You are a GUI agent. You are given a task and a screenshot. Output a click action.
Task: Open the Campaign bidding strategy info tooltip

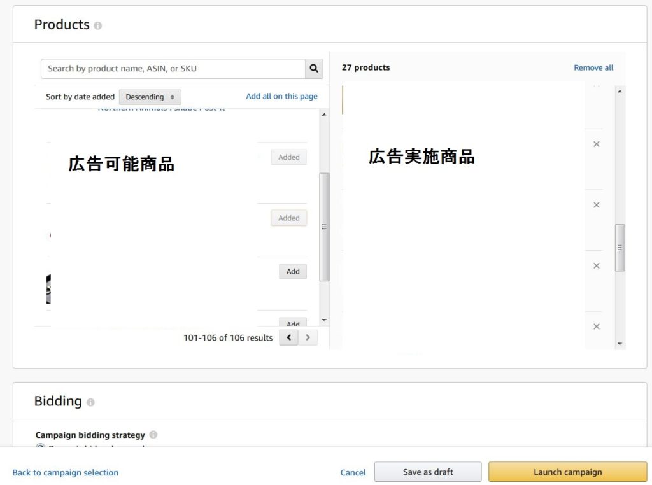[153, 435]
